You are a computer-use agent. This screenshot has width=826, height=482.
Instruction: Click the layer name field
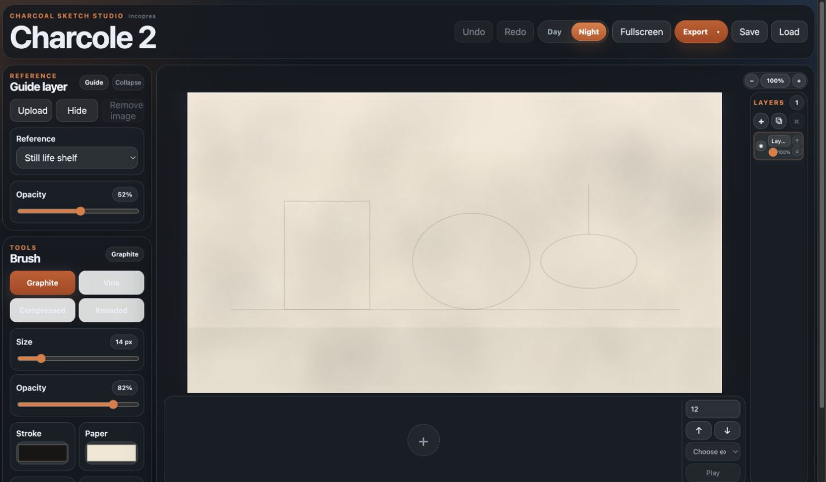tap(779, 141)
